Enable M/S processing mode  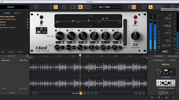(44, 32)
